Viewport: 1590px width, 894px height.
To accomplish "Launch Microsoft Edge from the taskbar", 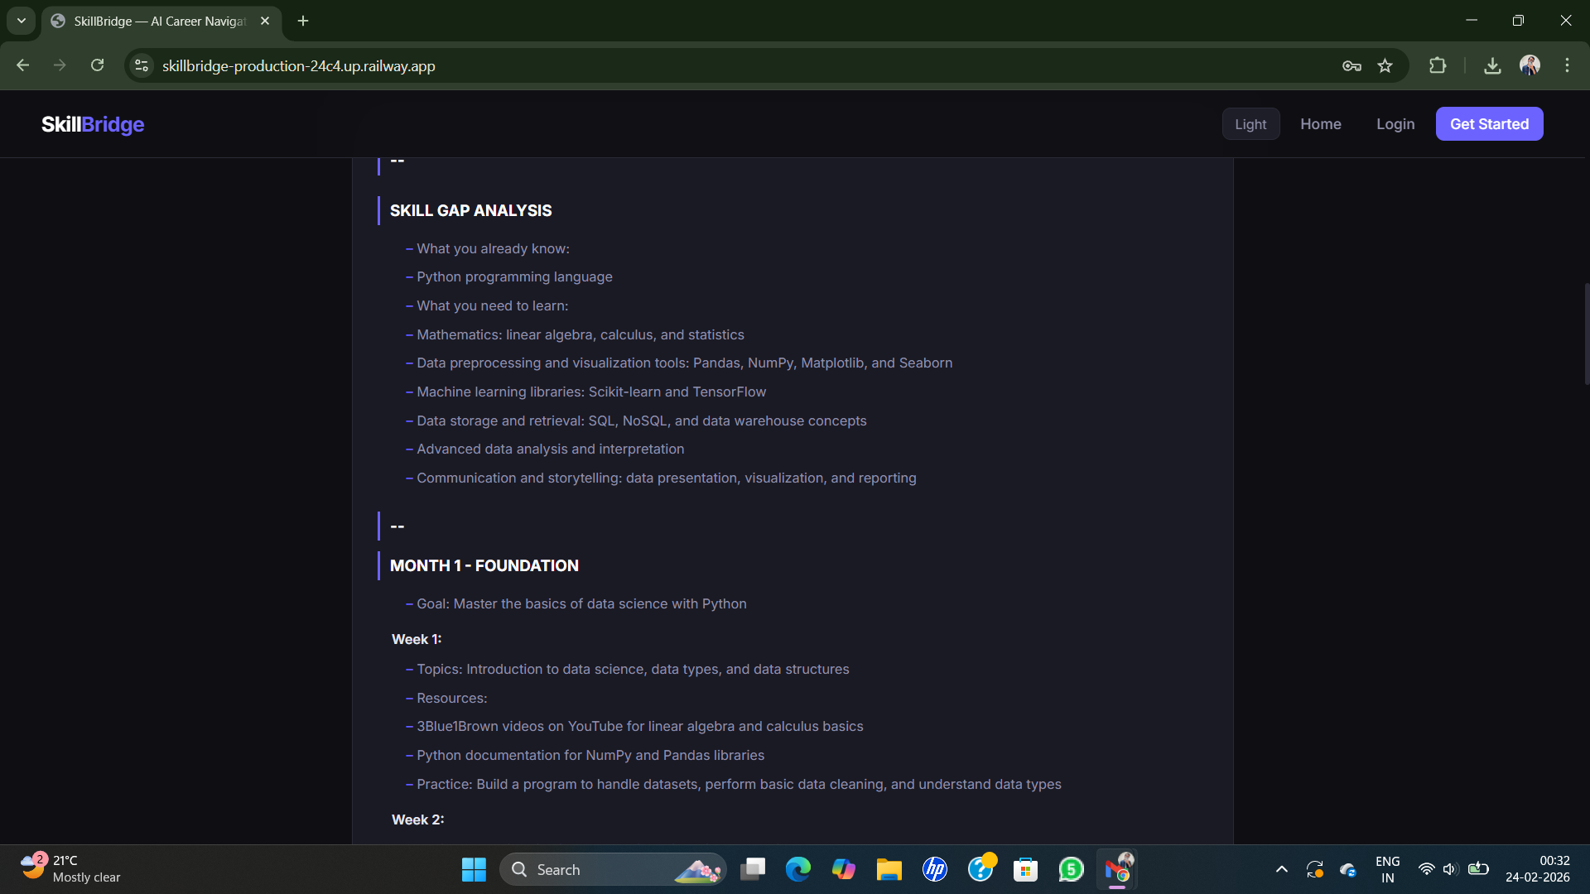I will pos(798,869).
